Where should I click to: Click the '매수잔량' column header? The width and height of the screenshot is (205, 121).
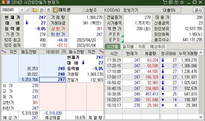(x=76, y=52)
